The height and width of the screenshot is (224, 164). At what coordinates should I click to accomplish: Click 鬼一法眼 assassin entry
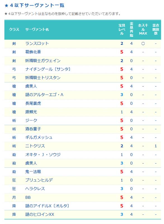33,172
